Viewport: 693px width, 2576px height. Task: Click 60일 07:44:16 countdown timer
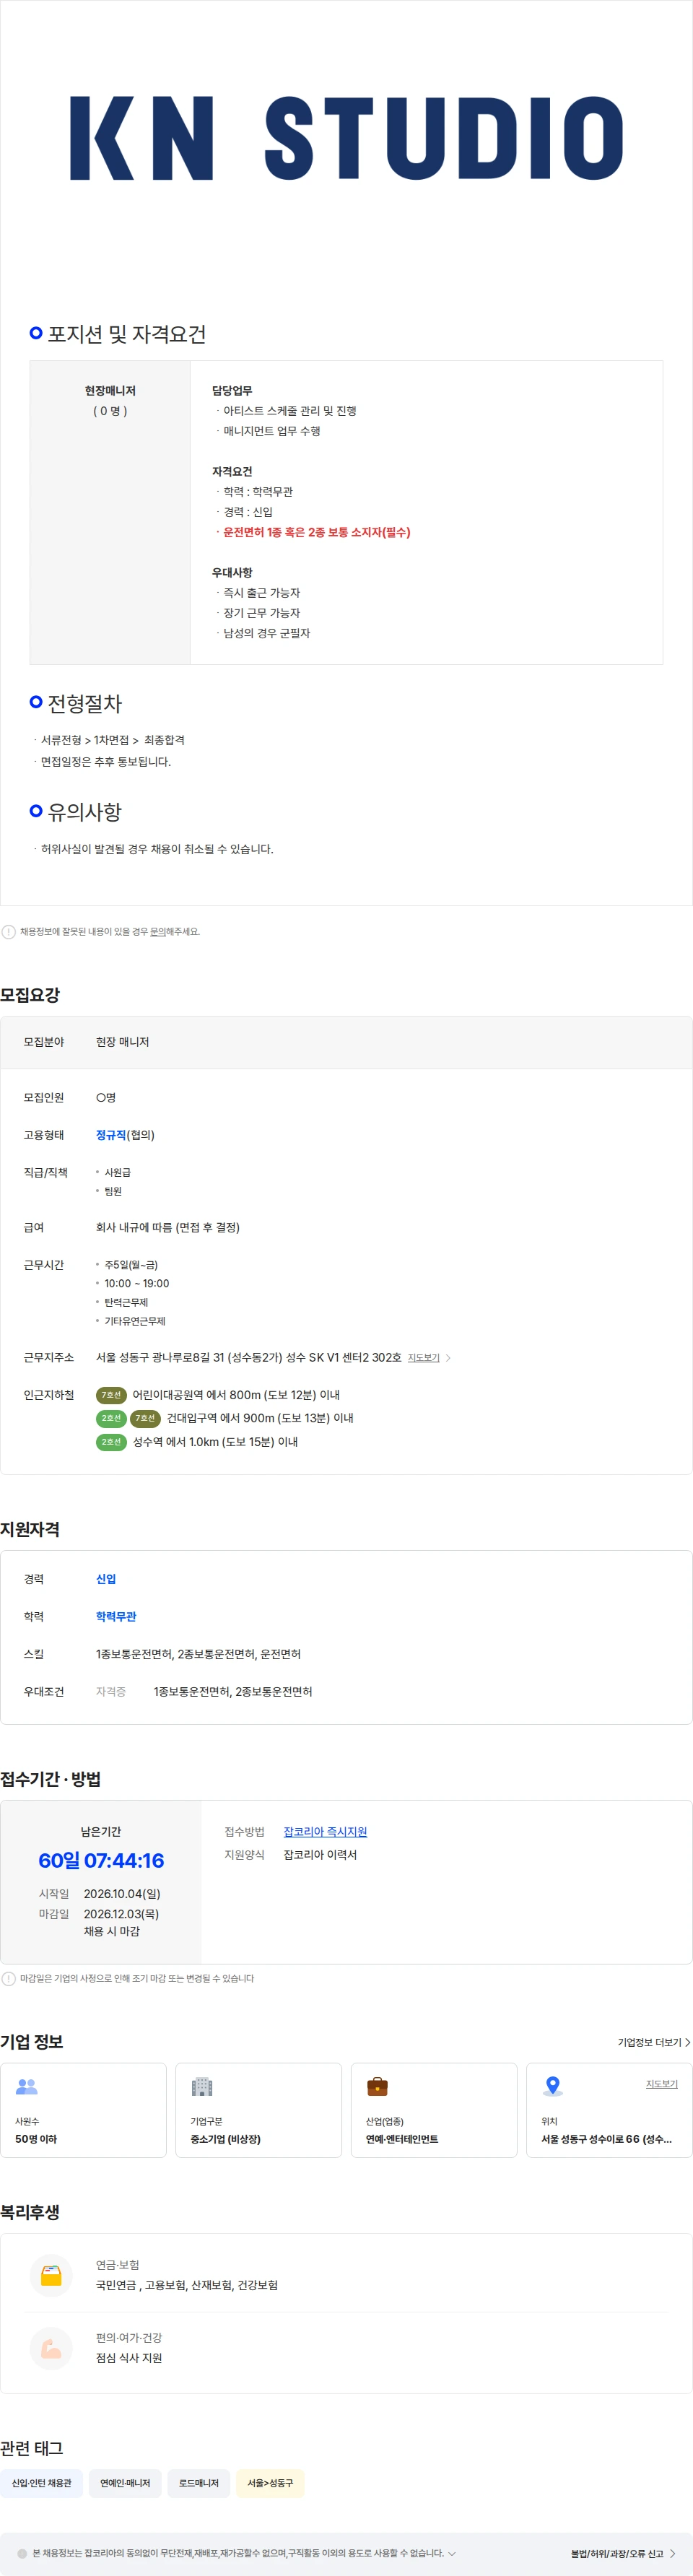(101, 1860)
